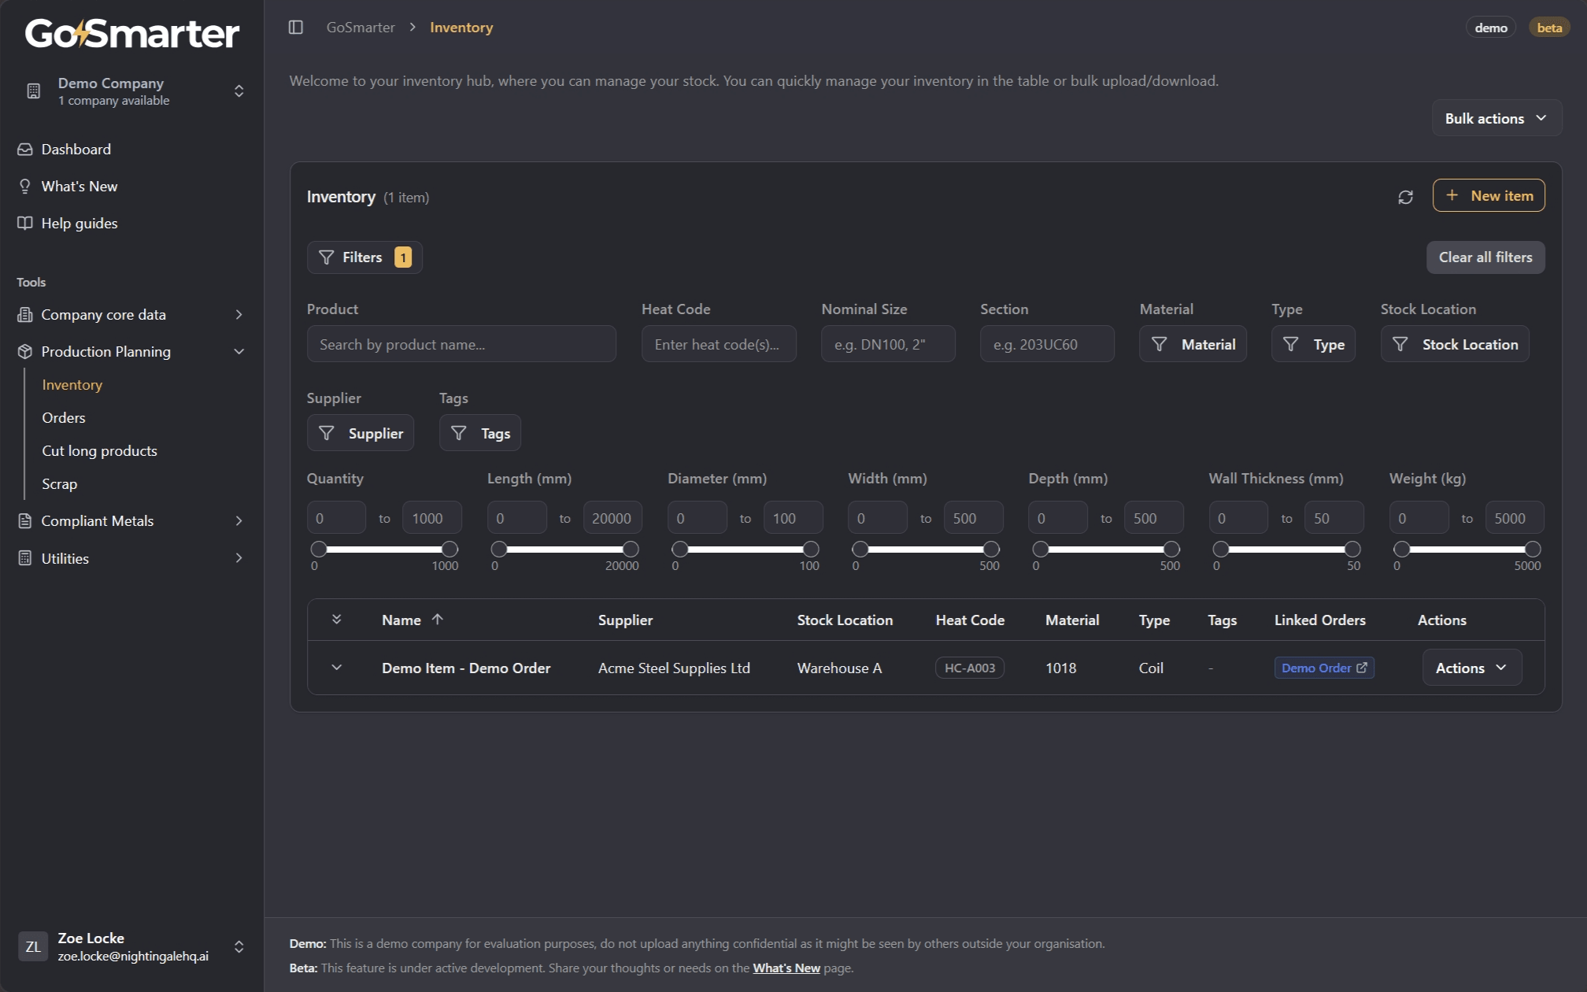1587x992 pixels.
Task: Click the Section input field
Action: 1047,344
